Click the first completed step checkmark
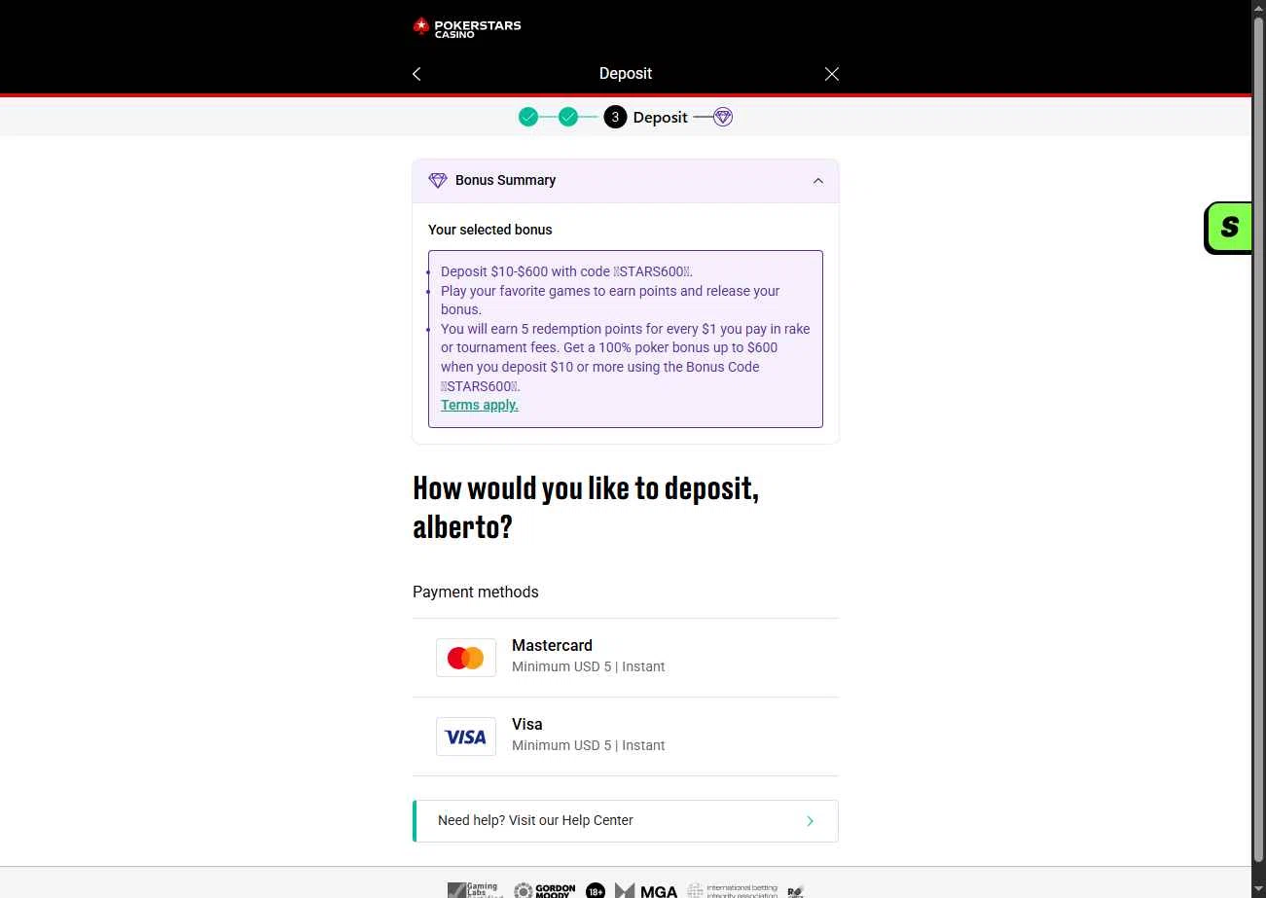 (x=528, y=117)
